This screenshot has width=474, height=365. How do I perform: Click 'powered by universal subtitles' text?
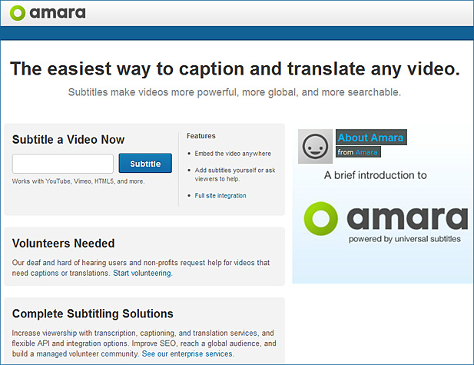[x=404, y=239]
